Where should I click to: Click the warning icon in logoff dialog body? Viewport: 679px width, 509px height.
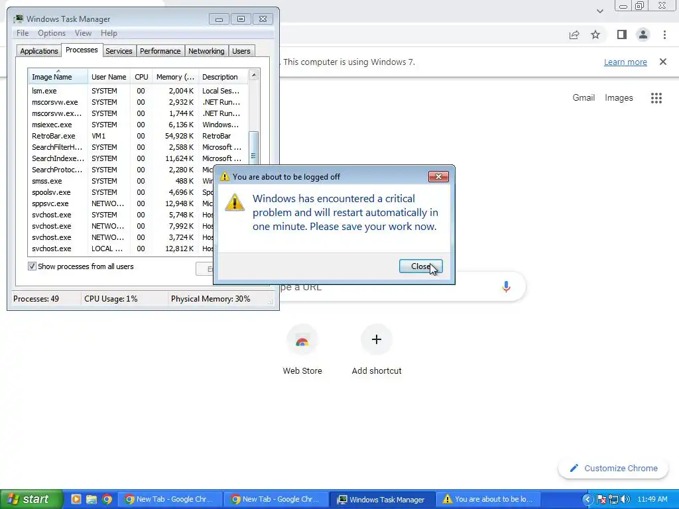(x=235, y=202)
